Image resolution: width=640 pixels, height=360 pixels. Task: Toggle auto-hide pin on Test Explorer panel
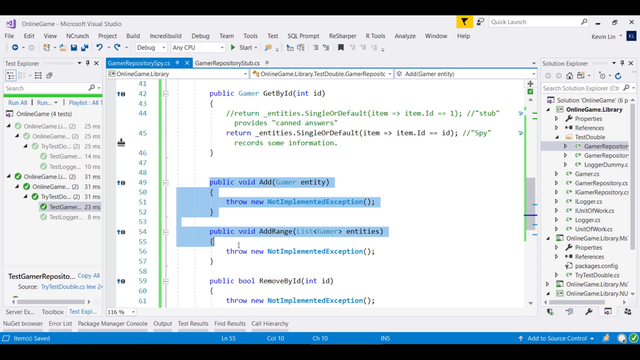pos(88,63)
